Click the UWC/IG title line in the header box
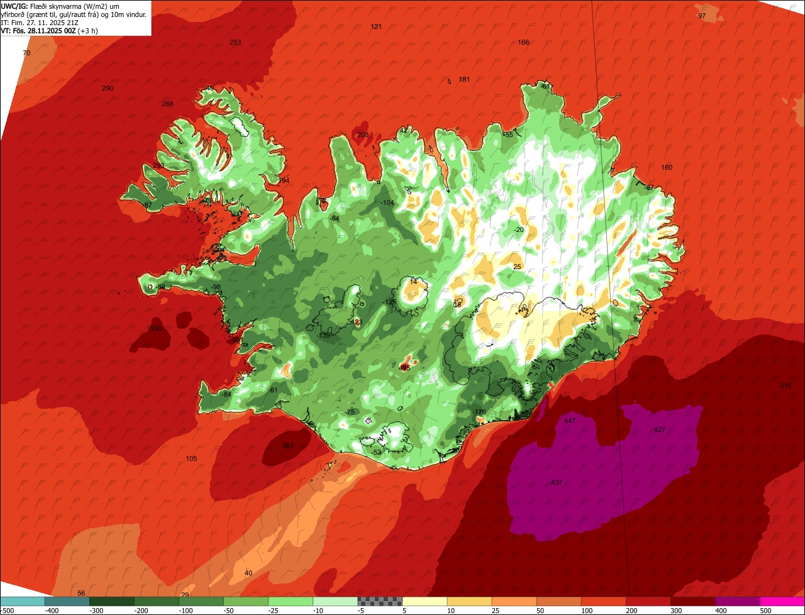 pos(60,6)
